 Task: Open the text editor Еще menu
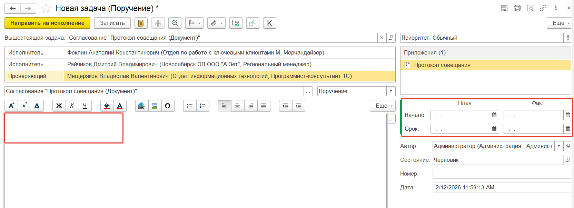pyautogui.click(x=383, y=106)
